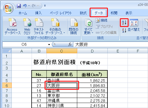Import data with Web クエリ

pyautogui.click(x=27, y=26)
